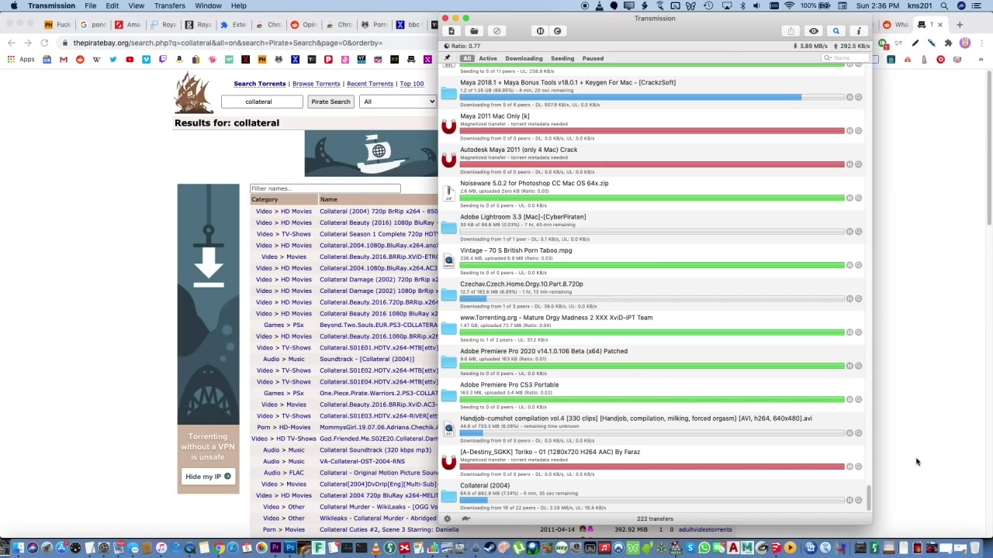Click the Ratio status label in Transmission
This screenshot has width=993, height=558.
coord(465,46)
